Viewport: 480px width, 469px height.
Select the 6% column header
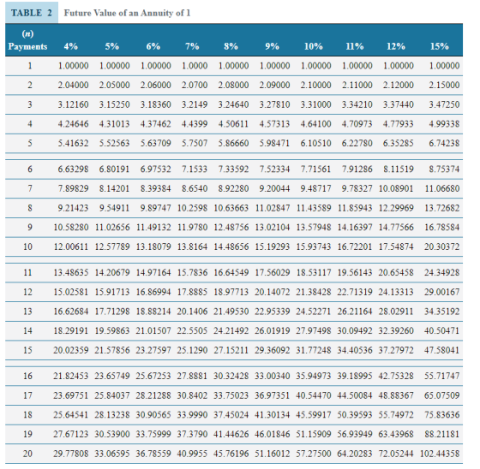[x=153, y=46]
